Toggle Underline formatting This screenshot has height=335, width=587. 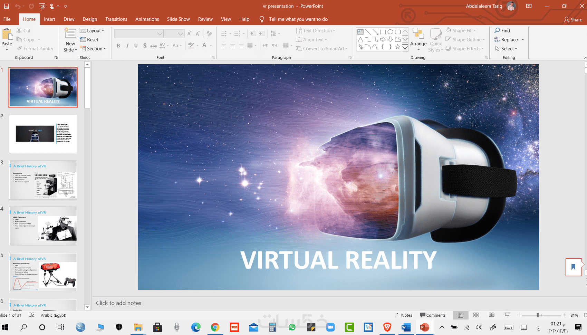click(x=136, y=46)
